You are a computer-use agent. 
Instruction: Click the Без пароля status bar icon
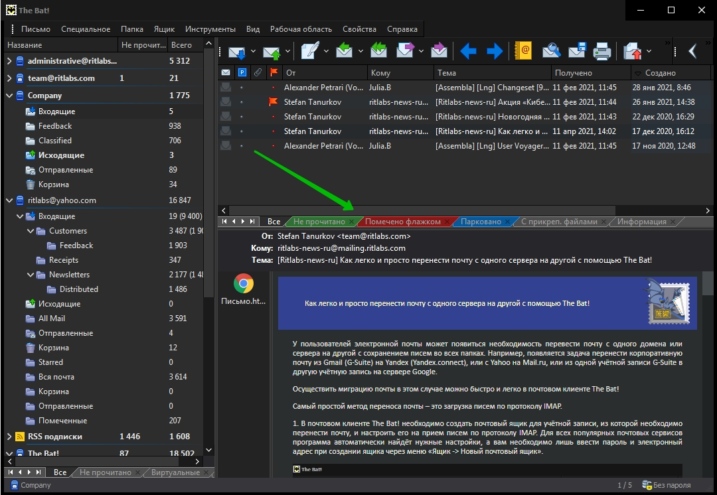click(647, 485)
